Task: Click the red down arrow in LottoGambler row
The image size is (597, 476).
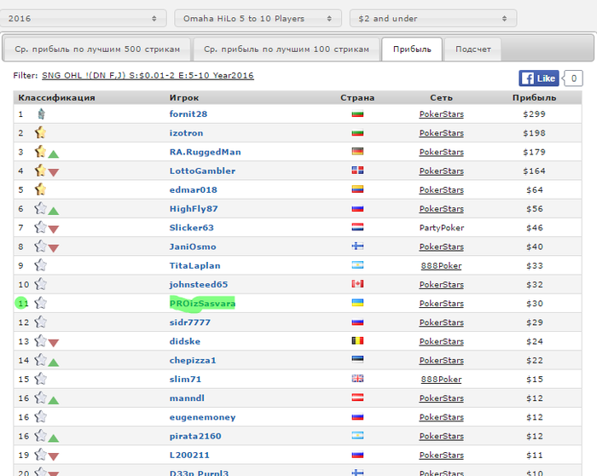Action: pos(53,172)
